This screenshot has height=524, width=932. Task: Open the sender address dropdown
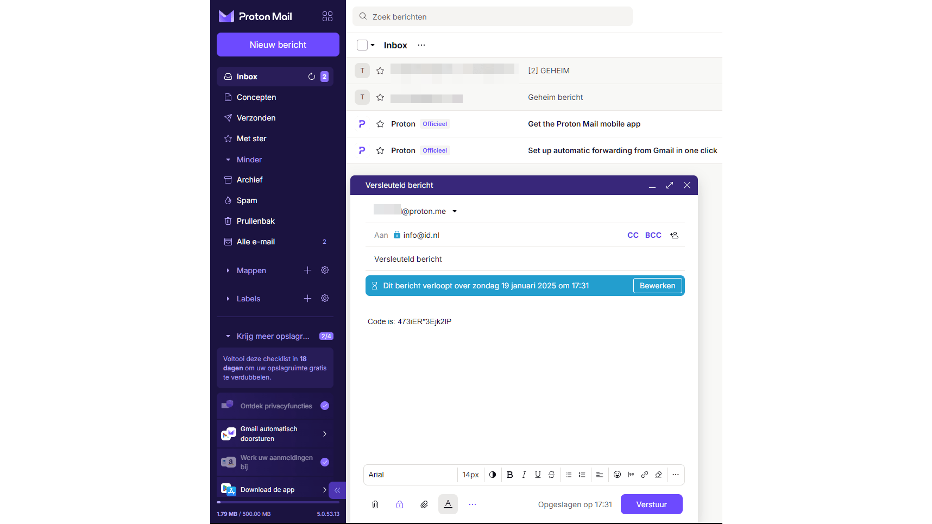pos(455,211)
